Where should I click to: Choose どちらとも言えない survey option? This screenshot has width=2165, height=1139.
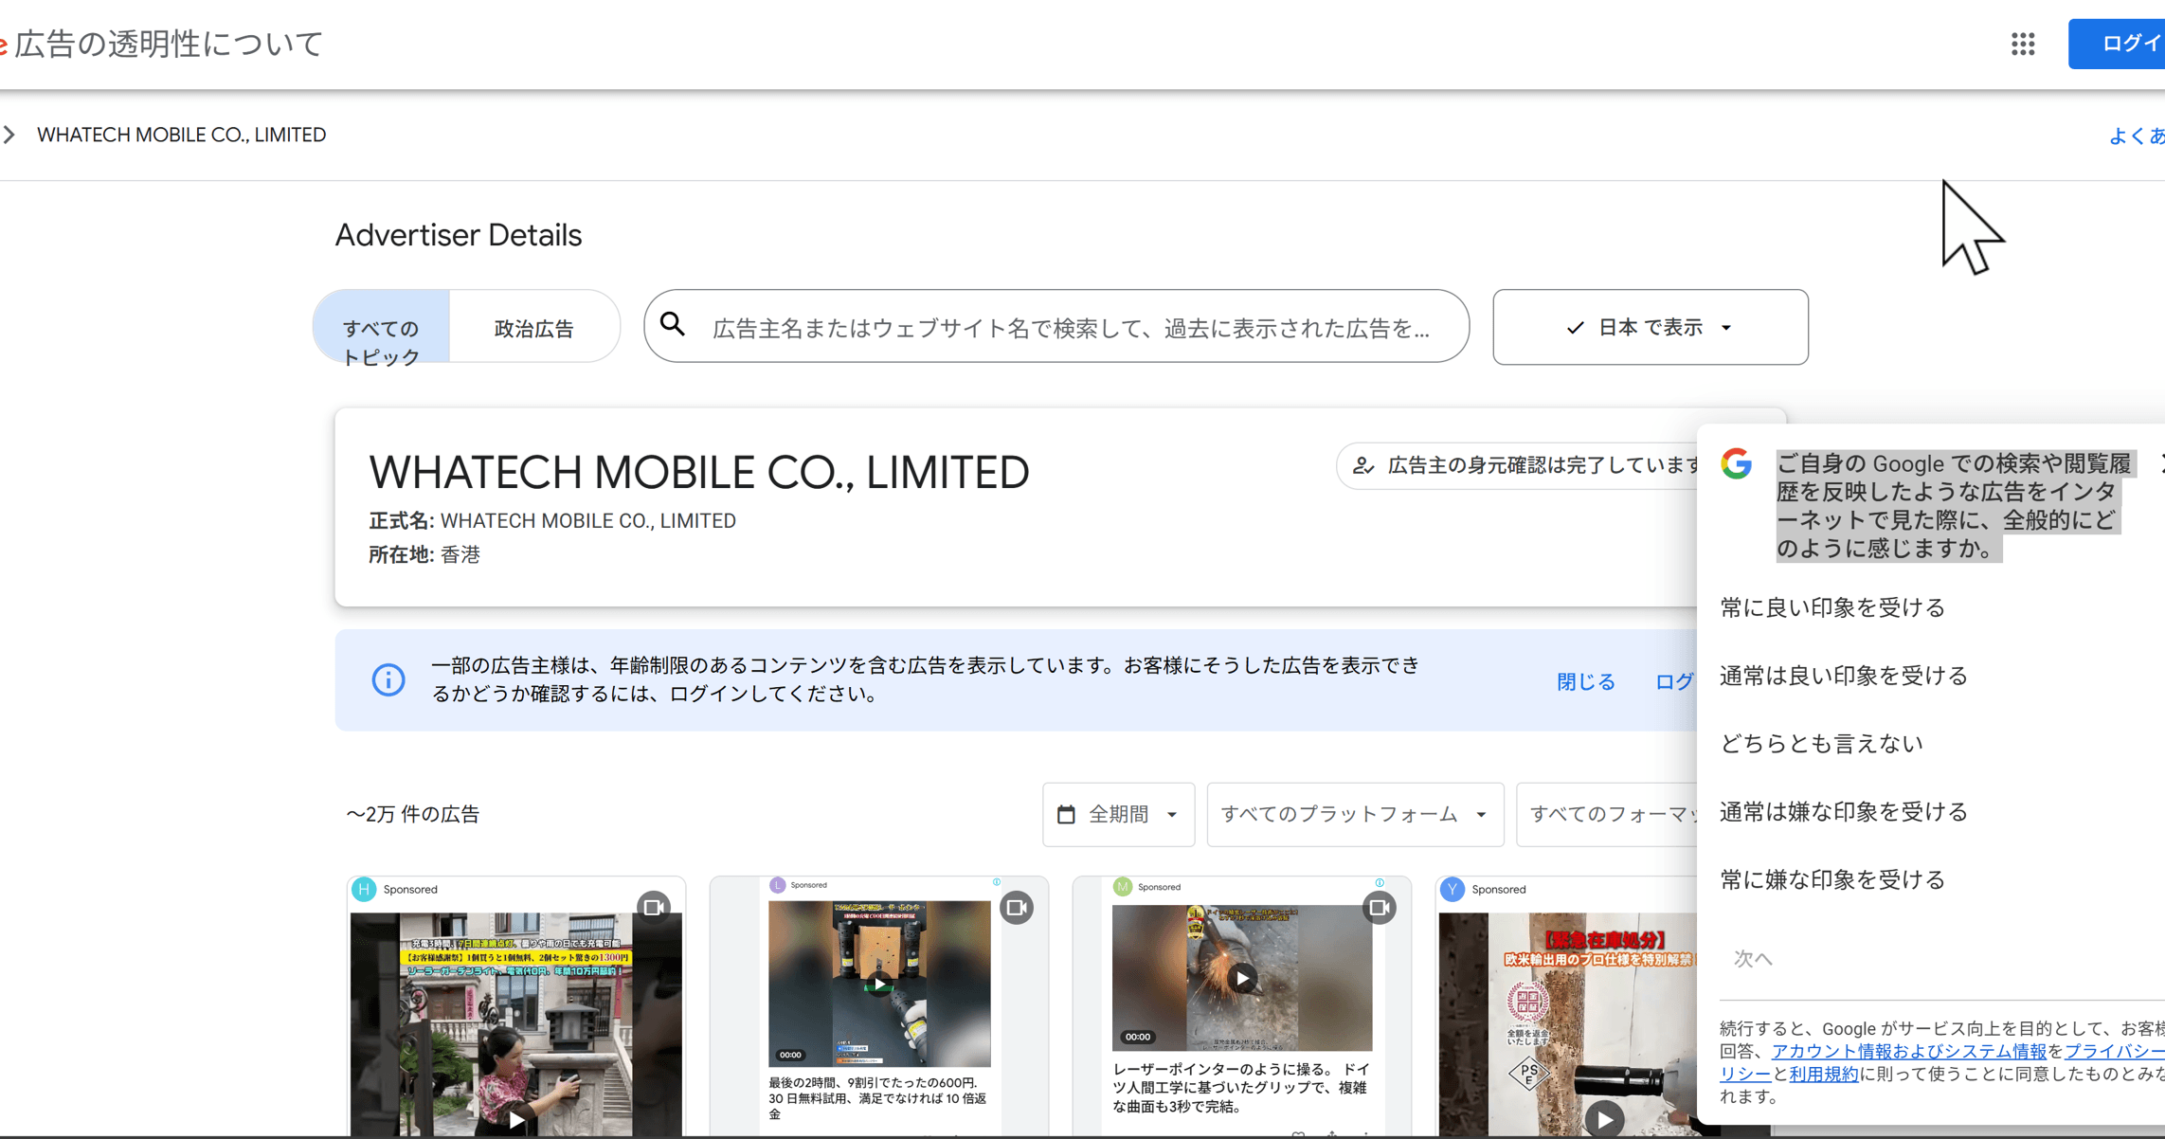[x=1821, y=744]
